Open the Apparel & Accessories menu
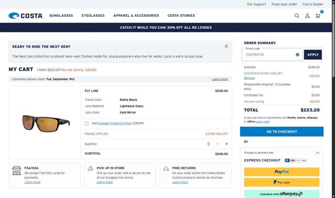 (136, 15)
